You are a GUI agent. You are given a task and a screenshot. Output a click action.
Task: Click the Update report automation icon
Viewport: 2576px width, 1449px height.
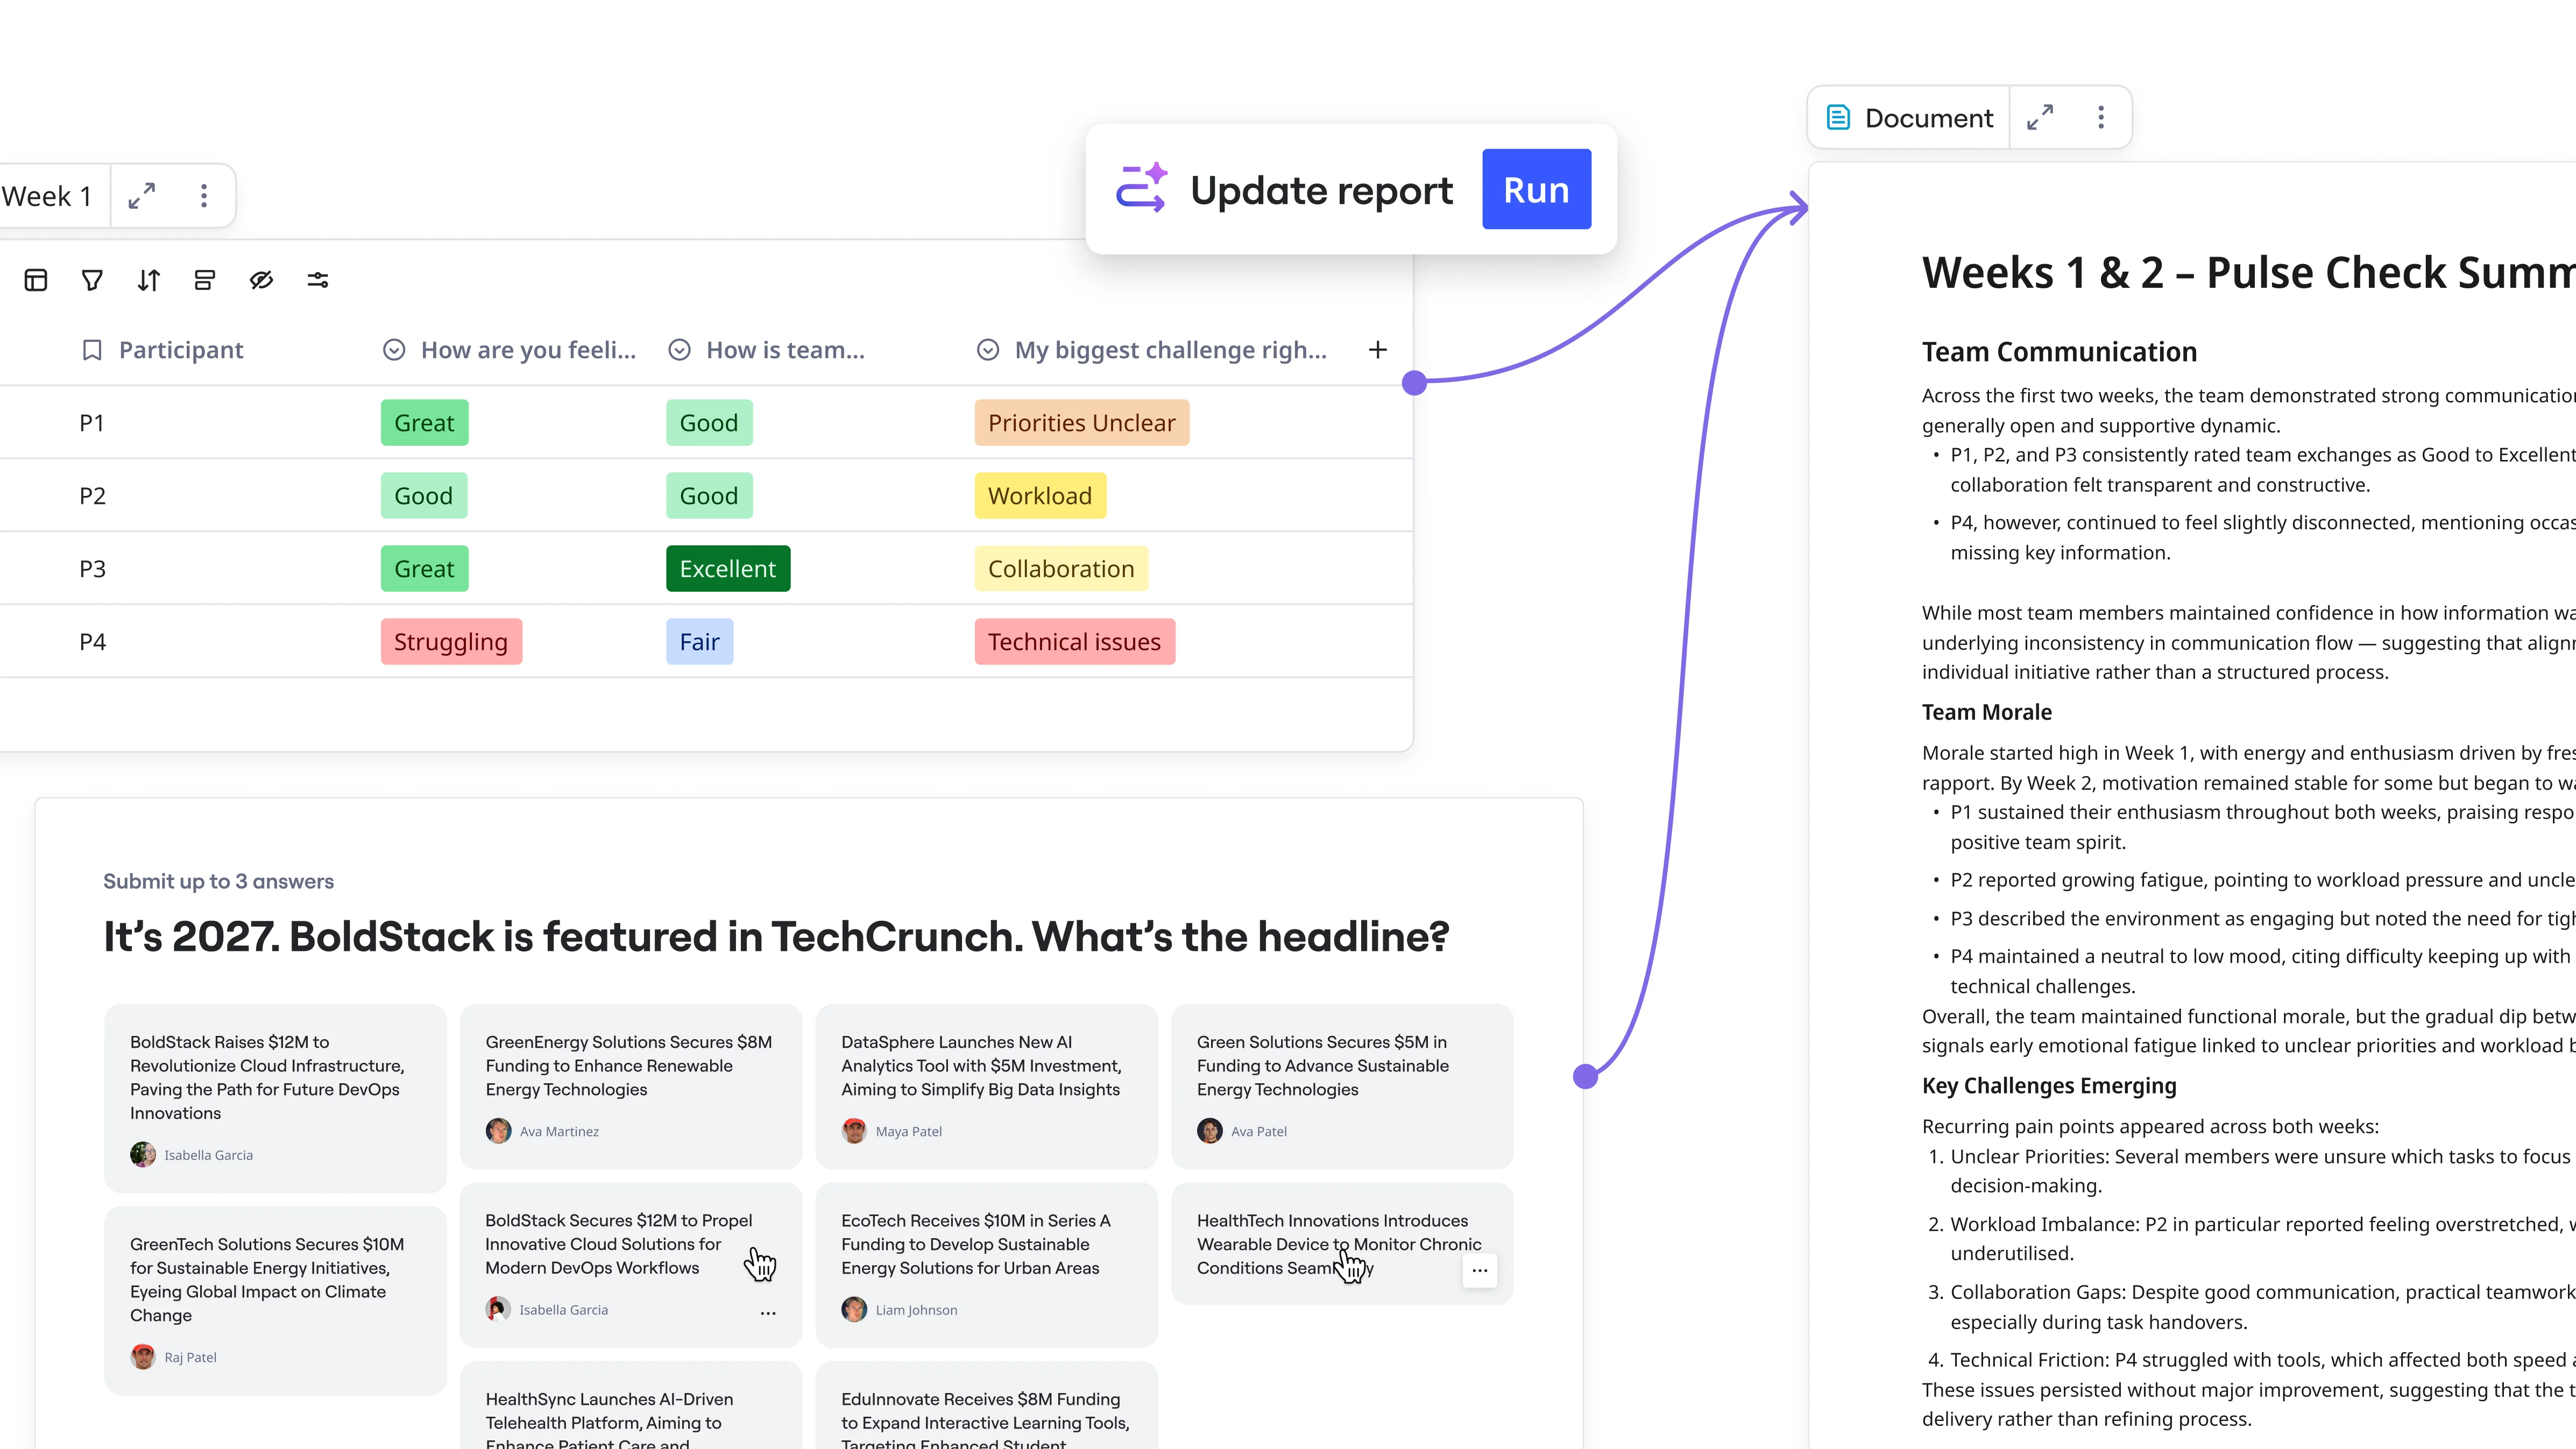click(x=1141, y=189)
